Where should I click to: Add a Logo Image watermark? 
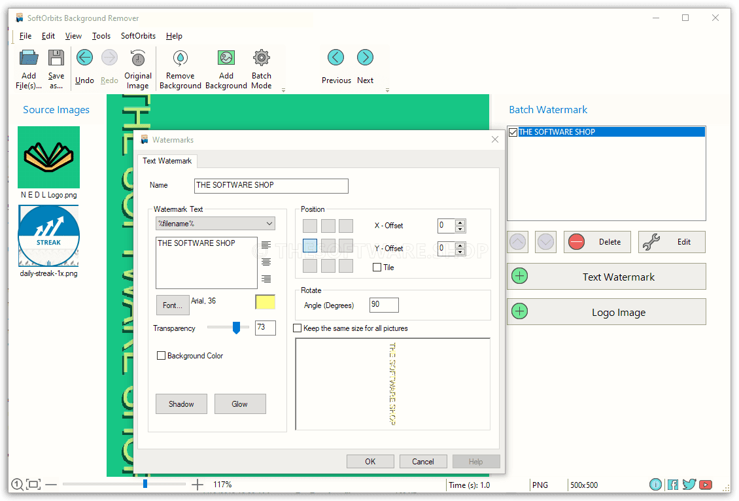(x=606, y=312)
